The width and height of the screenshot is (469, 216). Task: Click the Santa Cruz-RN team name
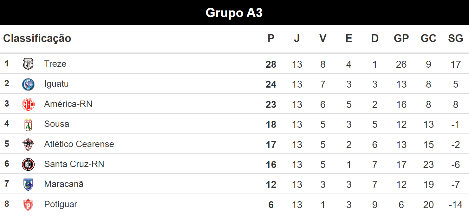point(74,164)
